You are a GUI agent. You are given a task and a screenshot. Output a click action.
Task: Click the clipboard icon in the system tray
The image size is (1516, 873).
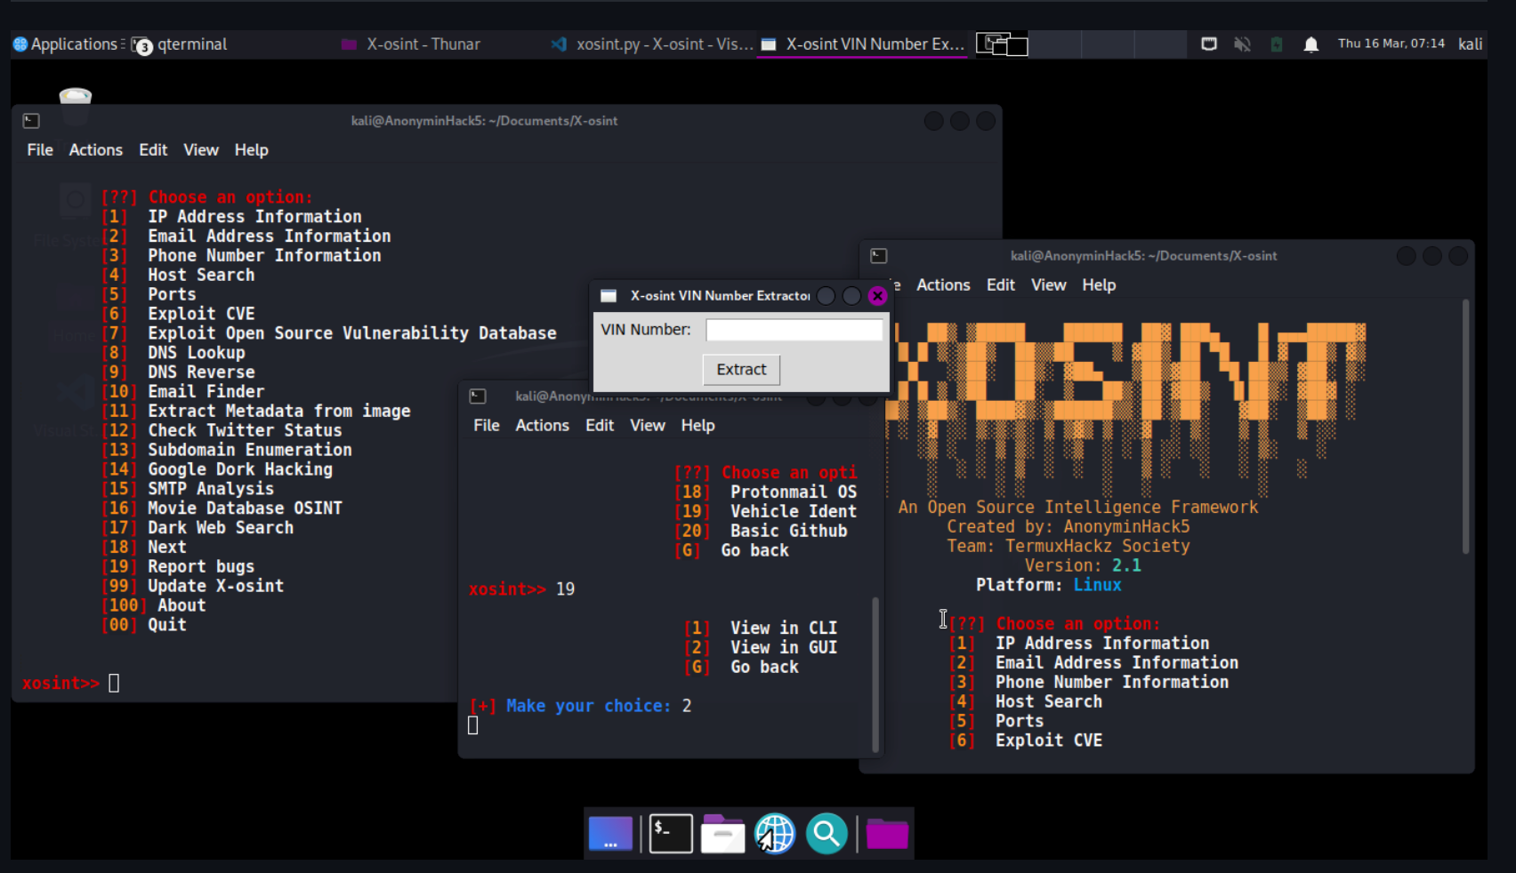click(x=1208, y=44)
